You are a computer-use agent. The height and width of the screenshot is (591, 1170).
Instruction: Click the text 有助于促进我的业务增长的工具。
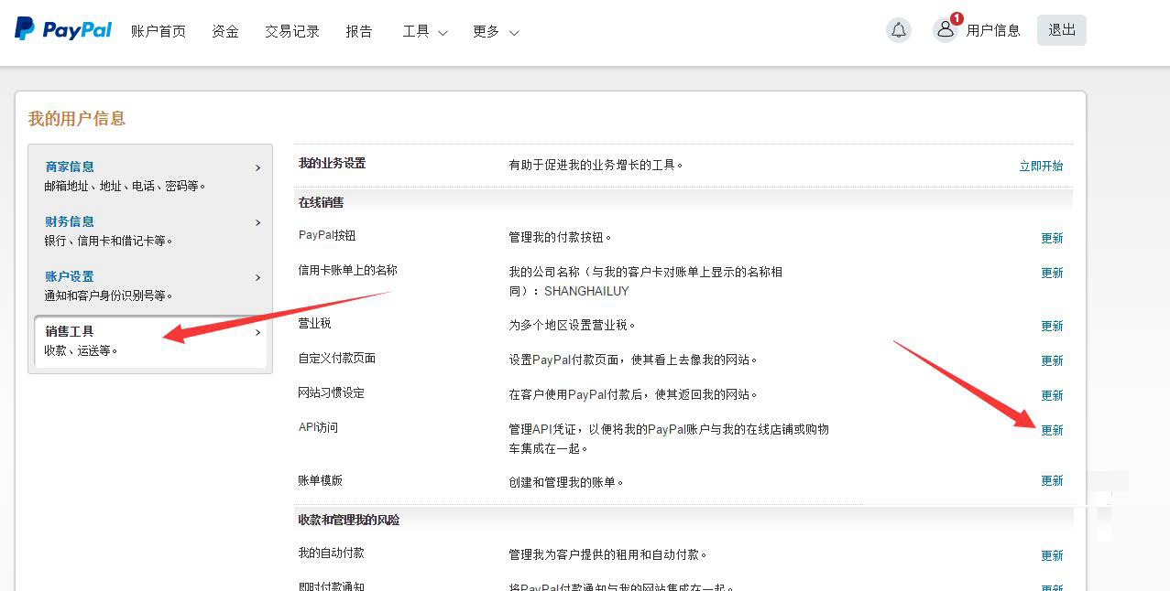tap(596, 165)
